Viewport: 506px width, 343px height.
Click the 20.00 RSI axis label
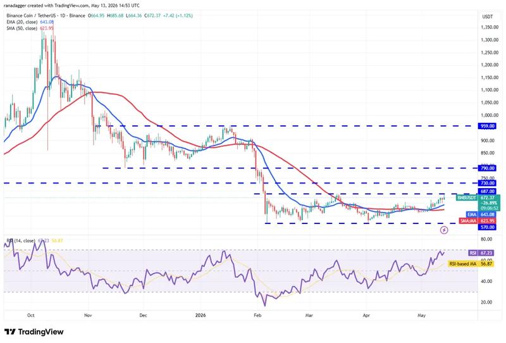click(486, 302)
